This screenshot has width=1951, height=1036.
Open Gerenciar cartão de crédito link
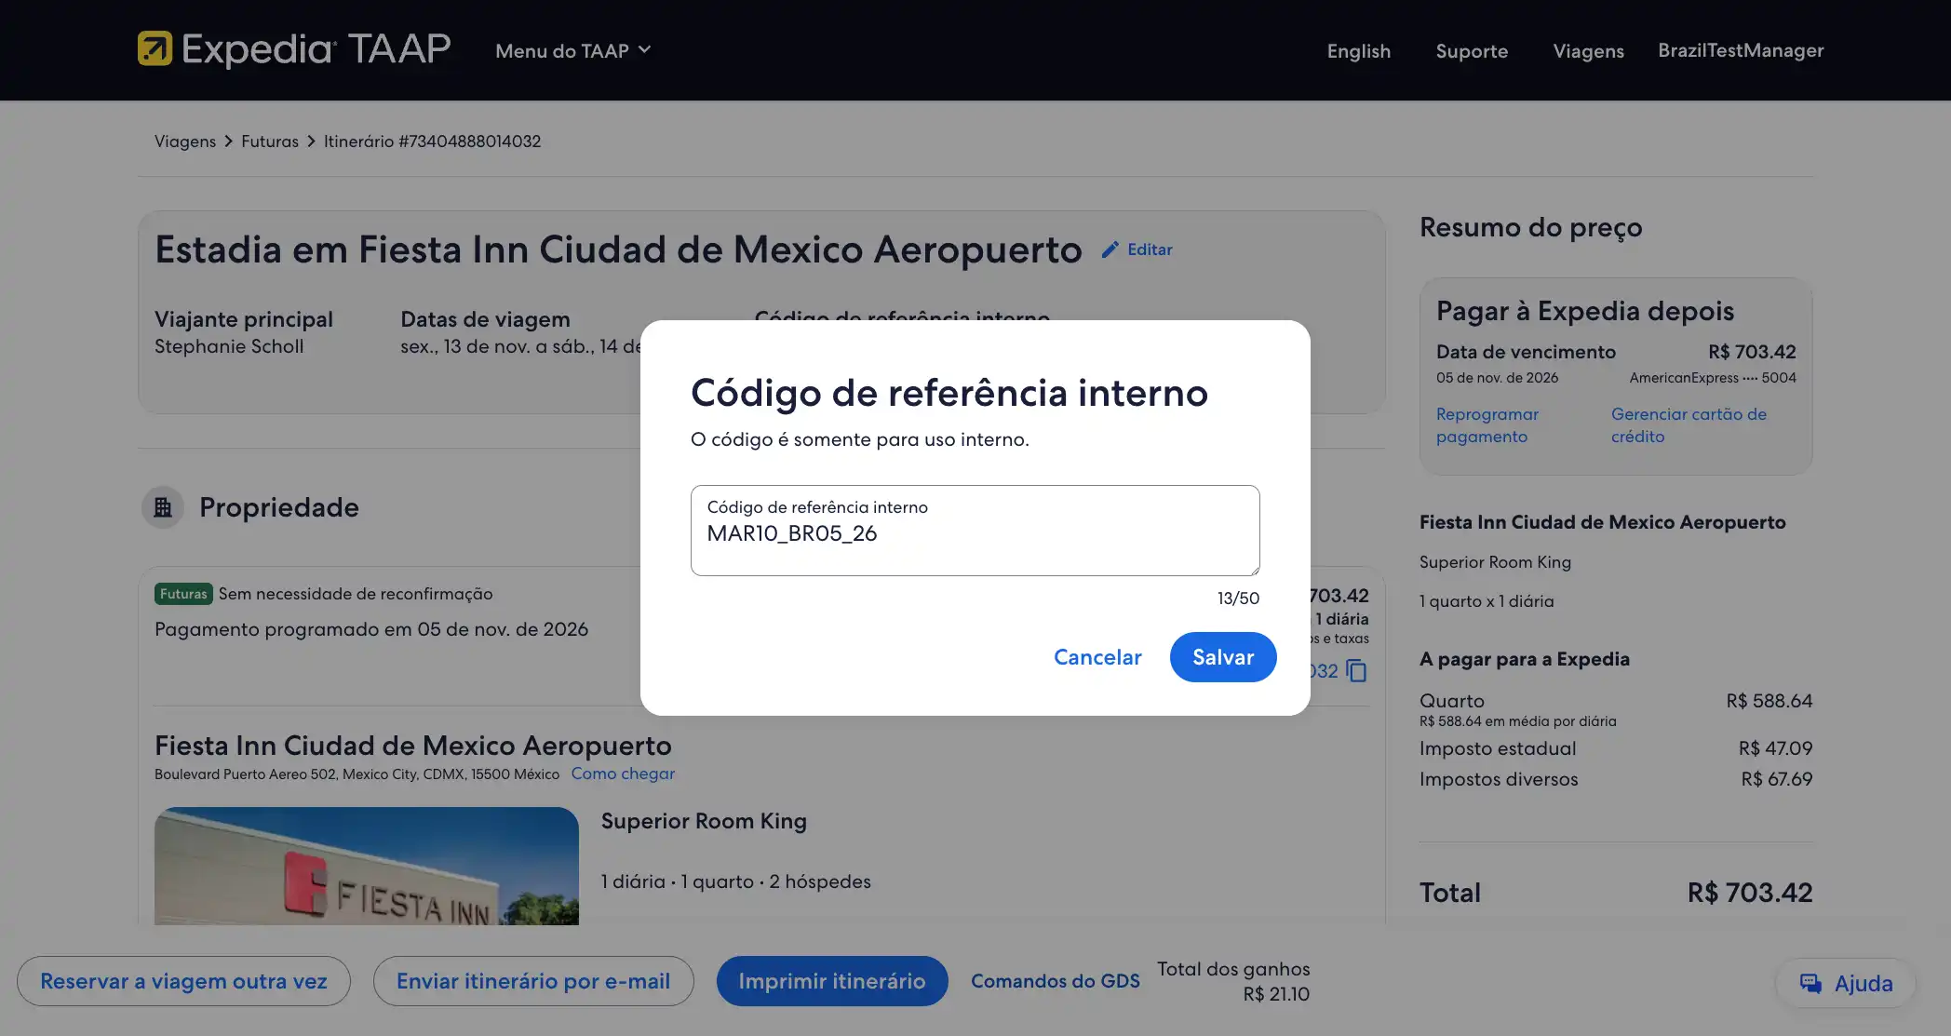click(1689, 425)
